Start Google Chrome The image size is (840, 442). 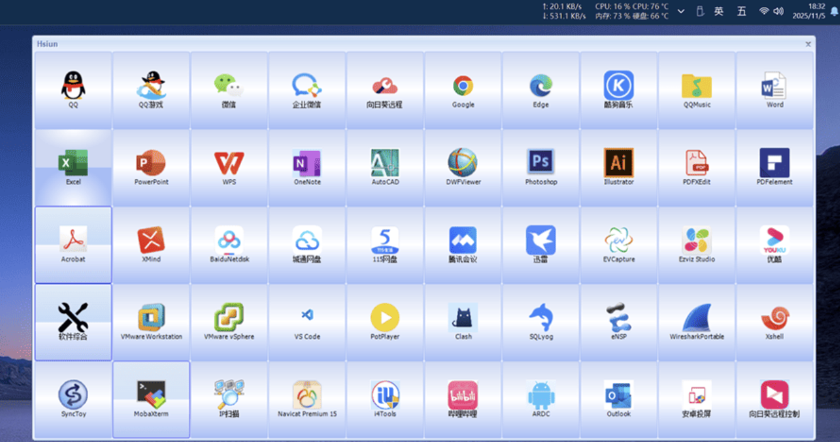[462, 88]
